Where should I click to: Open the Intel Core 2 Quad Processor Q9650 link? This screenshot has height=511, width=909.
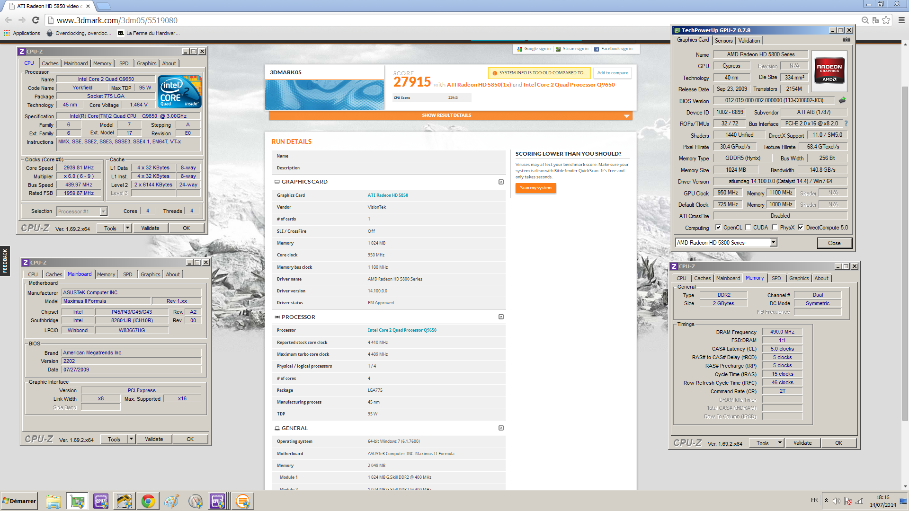pos(402,330)
